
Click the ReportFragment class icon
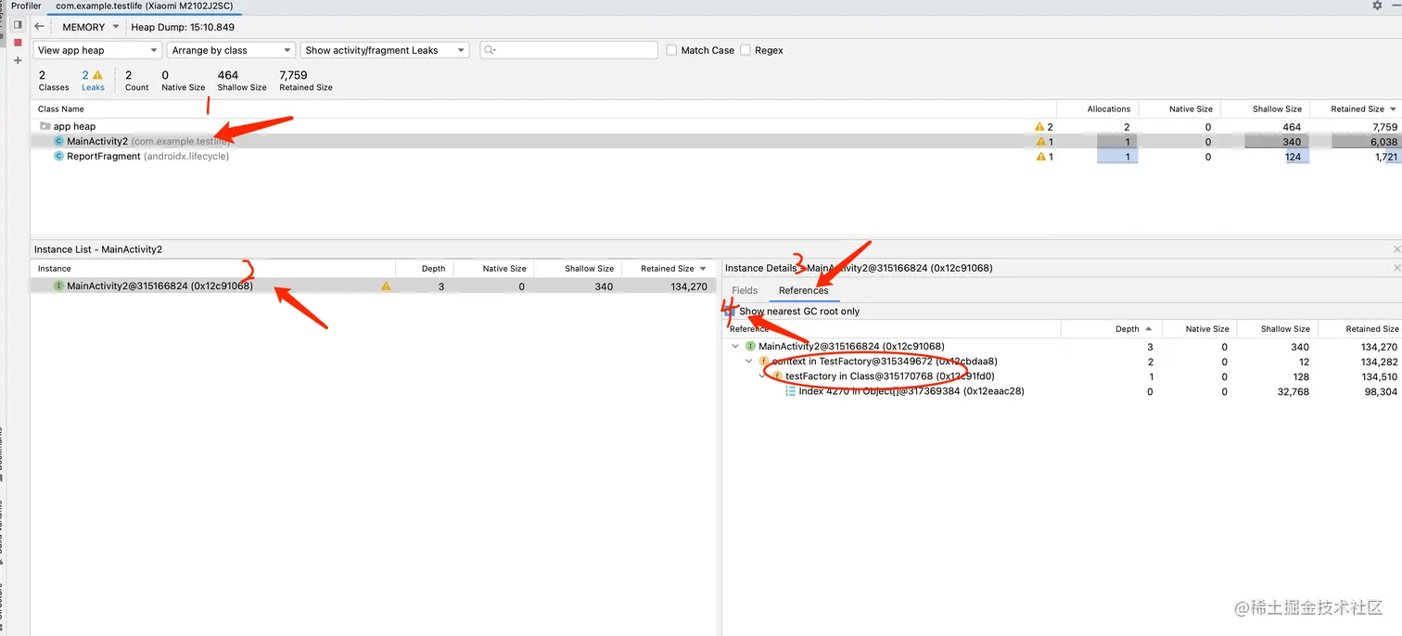(58, 157)
